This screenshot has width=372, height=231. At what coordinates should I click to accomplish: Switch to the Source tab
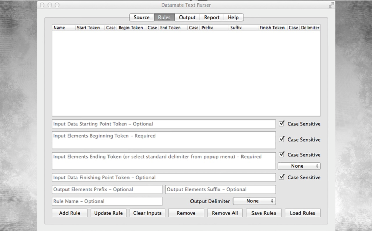pos(142,17)
